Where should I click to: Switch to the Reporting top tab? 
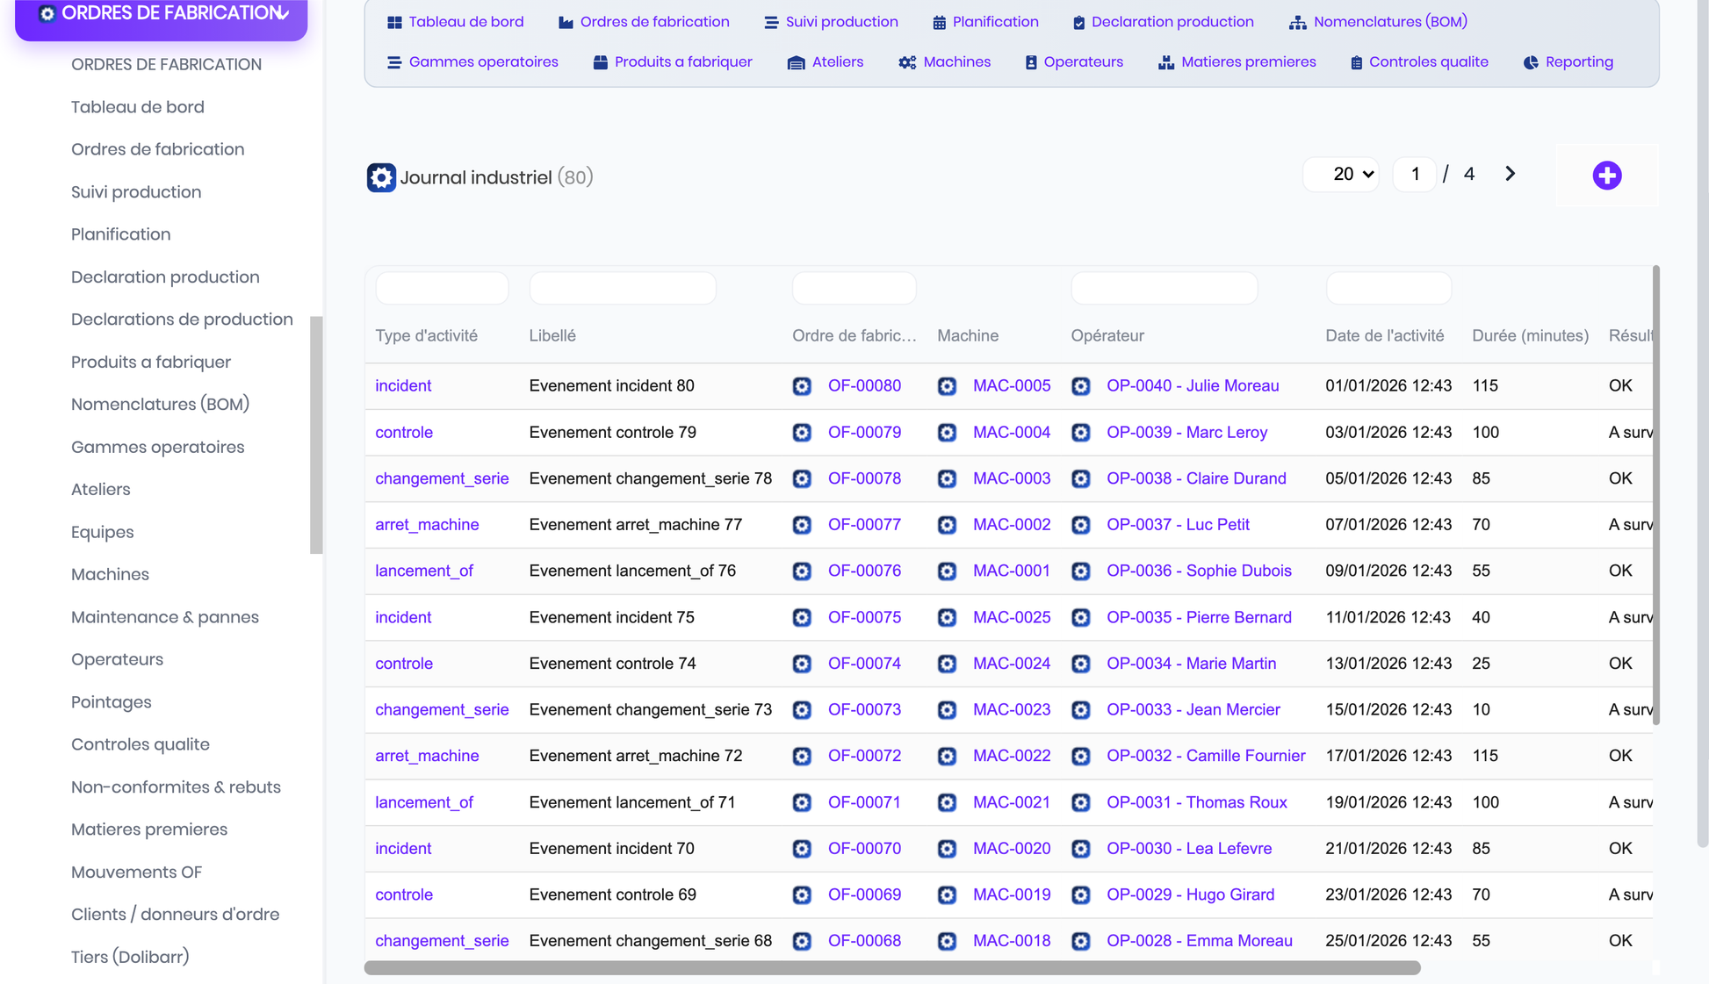(1568, 62)
